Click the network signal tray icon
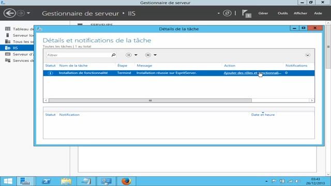331x186 pixels. pos(290,181)
